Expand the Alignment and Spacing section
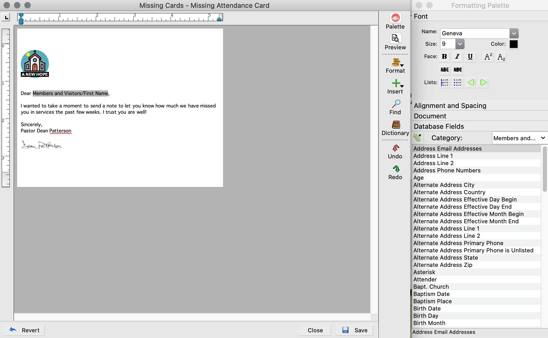Screen dimensions: 548x338 point(450,106)
